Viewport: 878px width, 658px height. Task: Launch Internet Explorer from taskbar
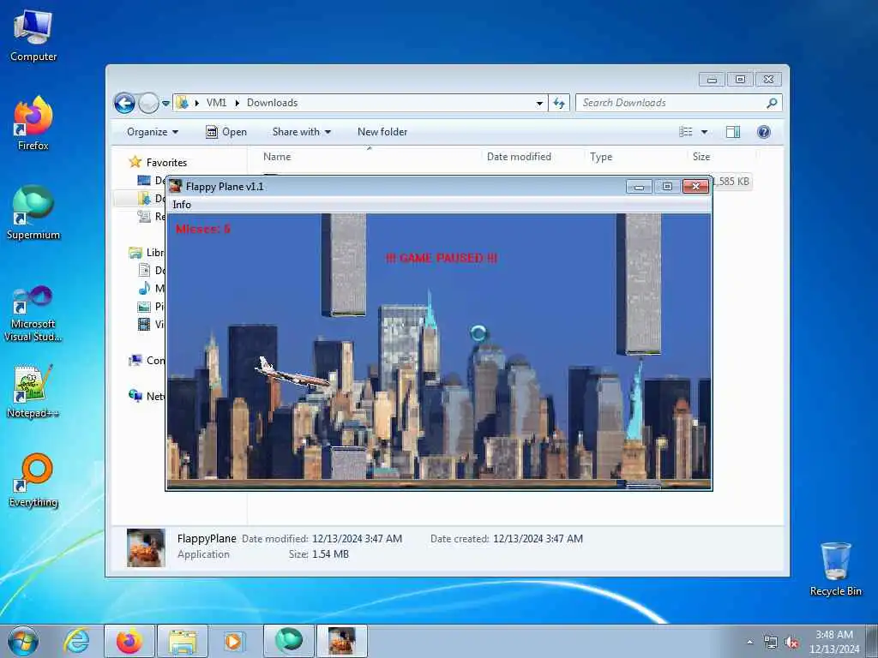click(76, 641)
